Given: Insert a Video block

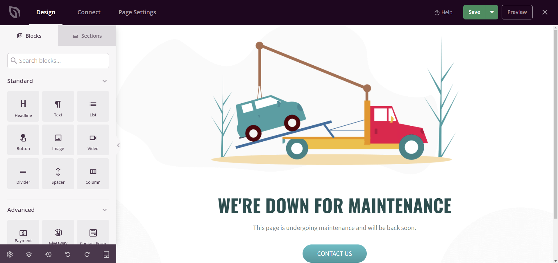Looking at the screenshot, I should click(x=93, y=140).
